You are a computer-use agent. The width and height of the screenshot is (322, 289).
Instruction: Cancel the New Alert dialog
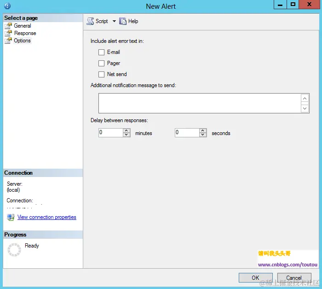click(294, 277)
